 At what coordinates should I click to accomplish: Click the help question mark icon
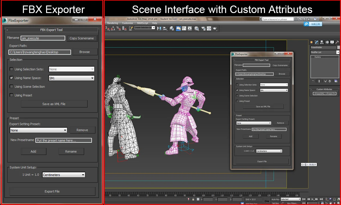pyautogui.click(x=315, y=19)
